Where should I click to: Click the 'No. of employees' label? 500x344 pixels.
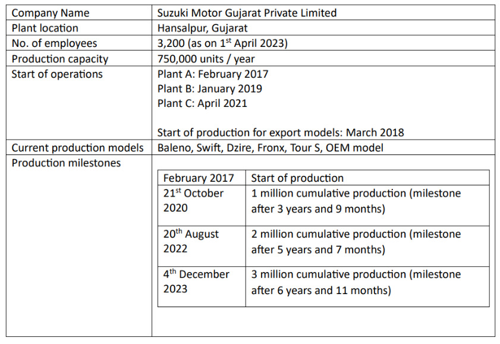[x=54, y=43]
